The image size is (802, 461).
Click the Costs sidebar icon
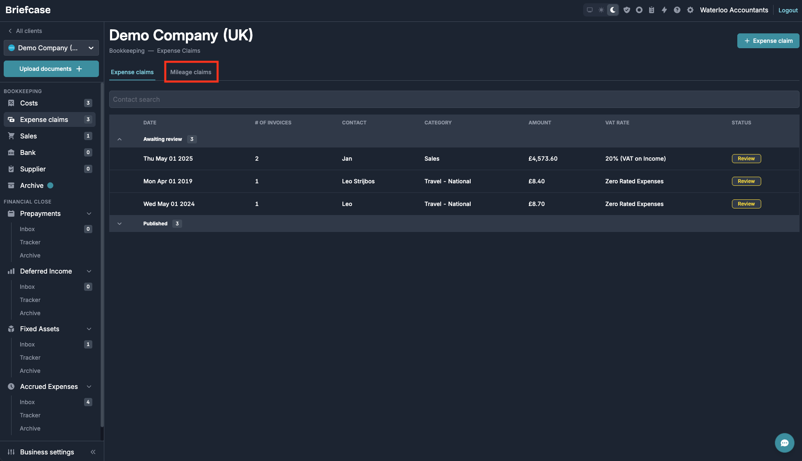[11, 103]
